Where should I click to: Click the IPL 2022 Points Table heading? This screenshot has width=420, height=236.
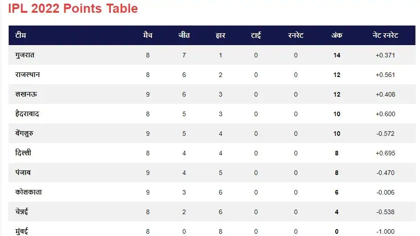click(x=73, y=9)
